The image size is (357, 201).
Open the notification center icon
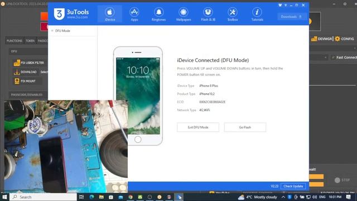pos(348,197)
